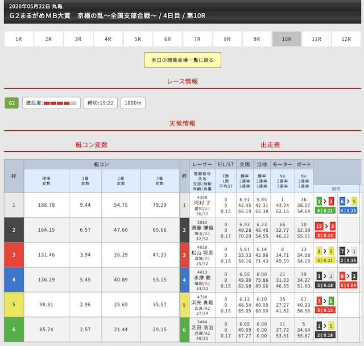Click lane 5 yellow cell in 艇コン table
The height and width of the screenshot is (346, 364).
tap(14, 305)
